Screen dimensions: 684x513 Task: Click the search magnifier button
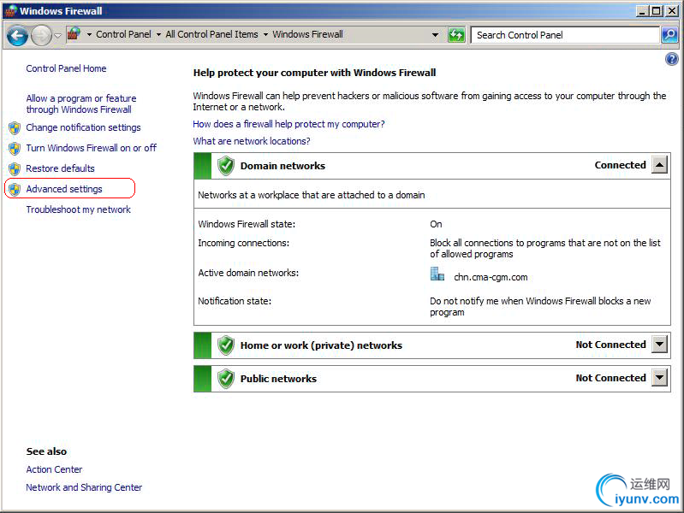669,35
